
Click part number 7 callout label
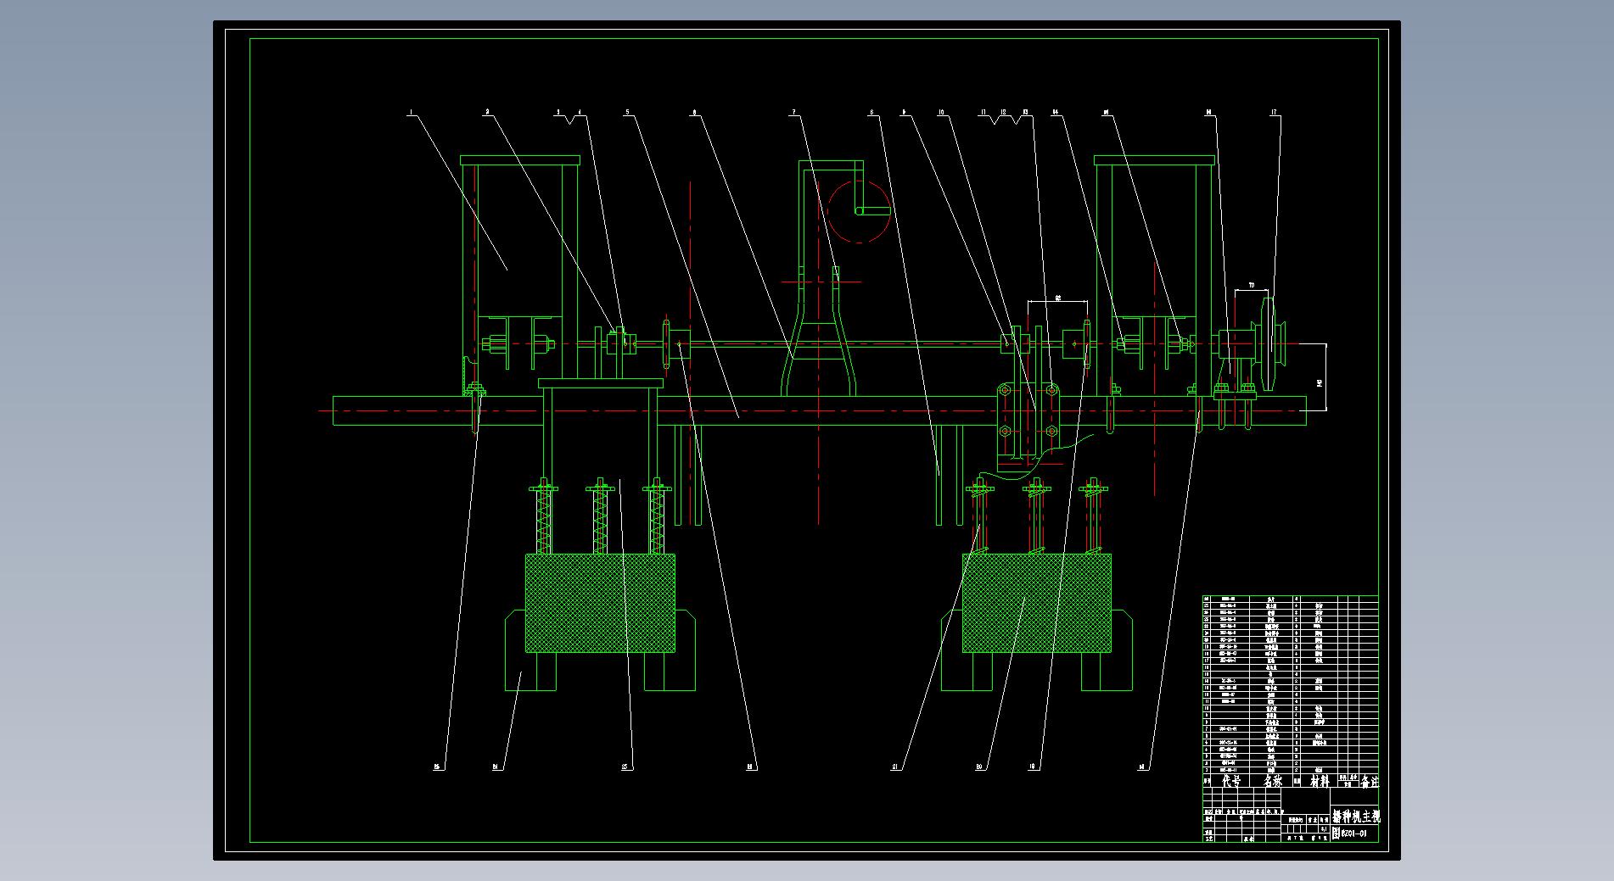pyautogui.click(x=794, y=112)
